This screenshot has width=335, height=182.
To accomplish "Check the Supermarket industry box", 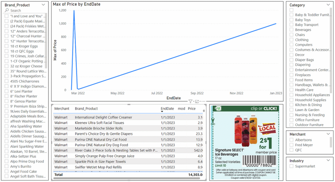I will pos(291,166).
